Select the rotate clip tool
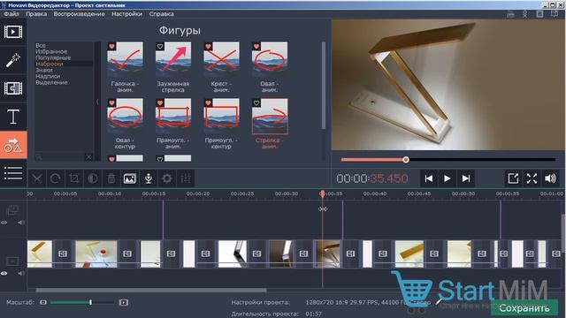566x318 pixels. click(x=55, y=178)
